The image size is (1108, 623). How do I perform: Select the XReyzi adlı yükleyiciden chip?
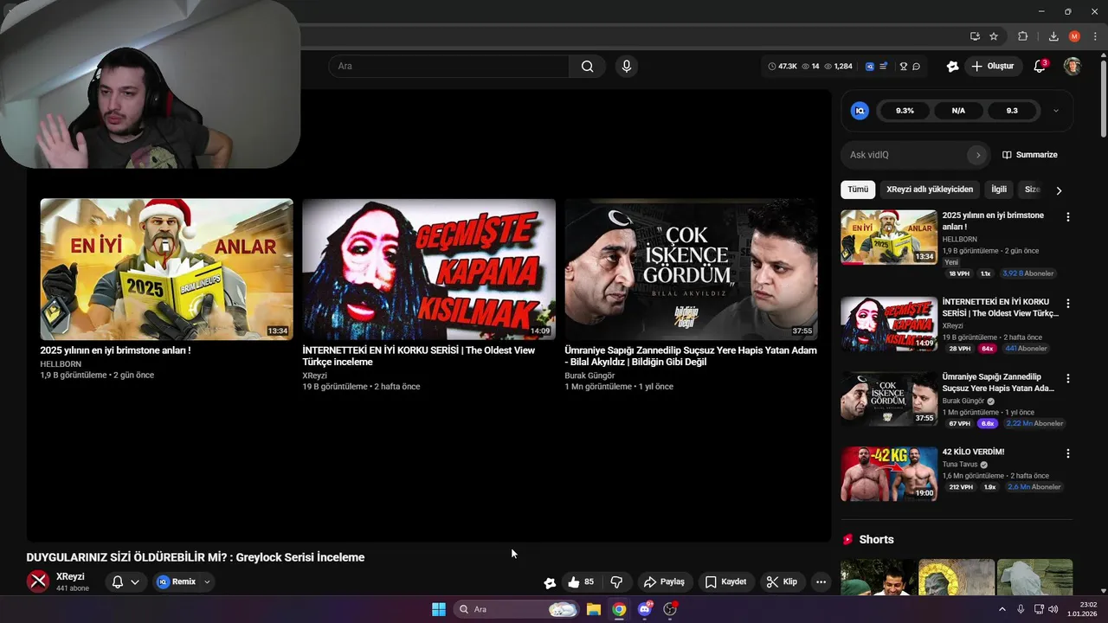pos(930,189)
